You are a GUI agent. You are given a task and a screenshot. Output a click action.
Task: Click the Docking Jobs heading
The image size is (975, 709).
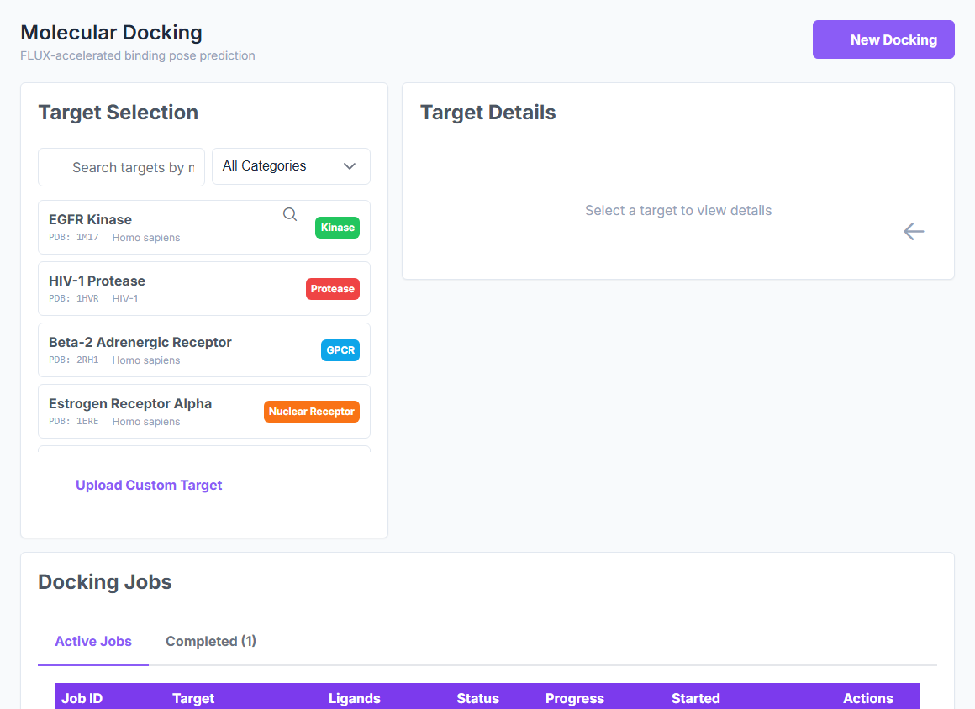tap(105, 582)
